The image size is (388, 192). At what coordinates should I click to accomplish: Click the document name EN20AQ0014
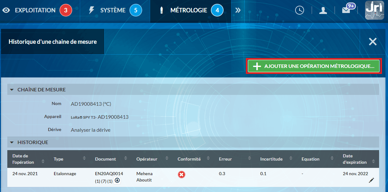109,174
